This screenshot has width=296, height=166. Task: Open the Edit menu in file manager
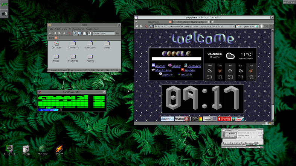coord(58,29)
